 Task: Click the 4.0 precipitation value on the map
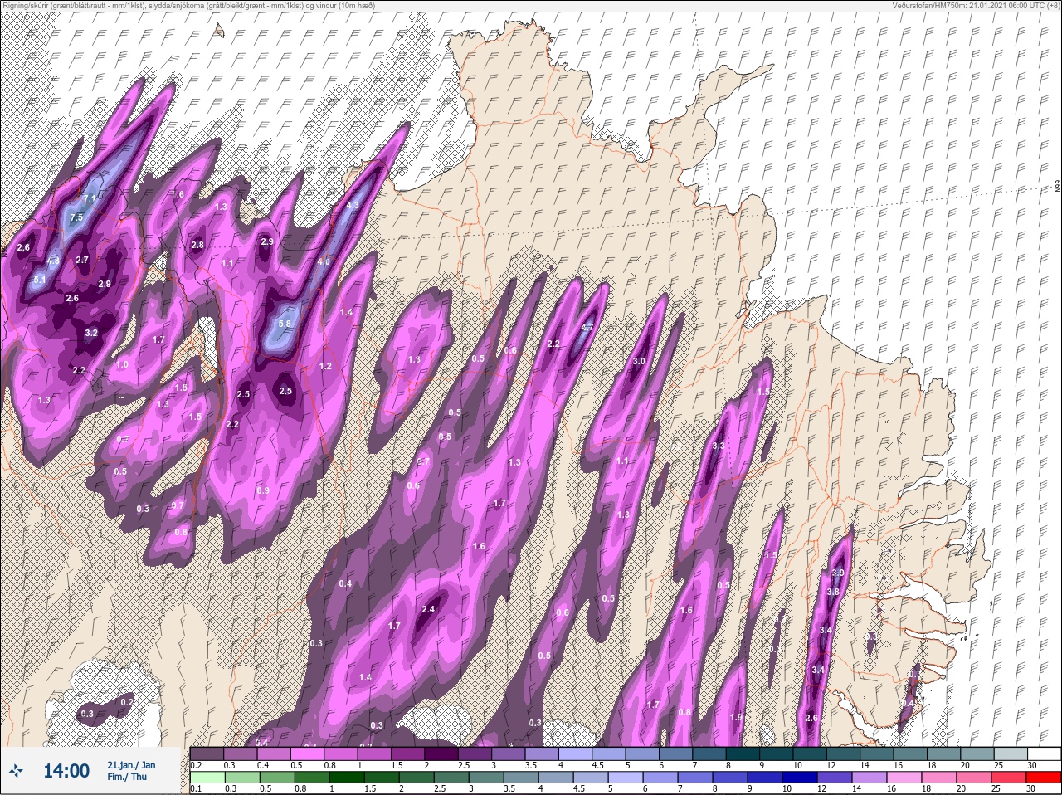click(324, 261)
